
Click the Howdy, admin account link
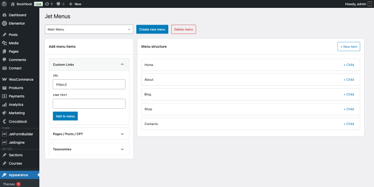[x=358, y=4]
